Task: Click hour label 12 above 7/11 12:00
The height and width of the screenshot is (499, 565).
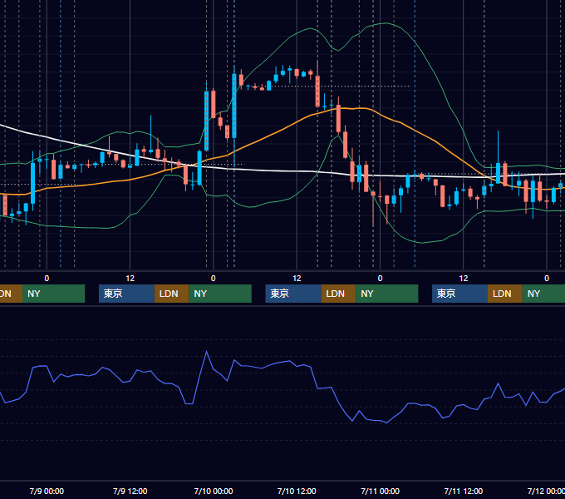Action: [x=464, y=279]
